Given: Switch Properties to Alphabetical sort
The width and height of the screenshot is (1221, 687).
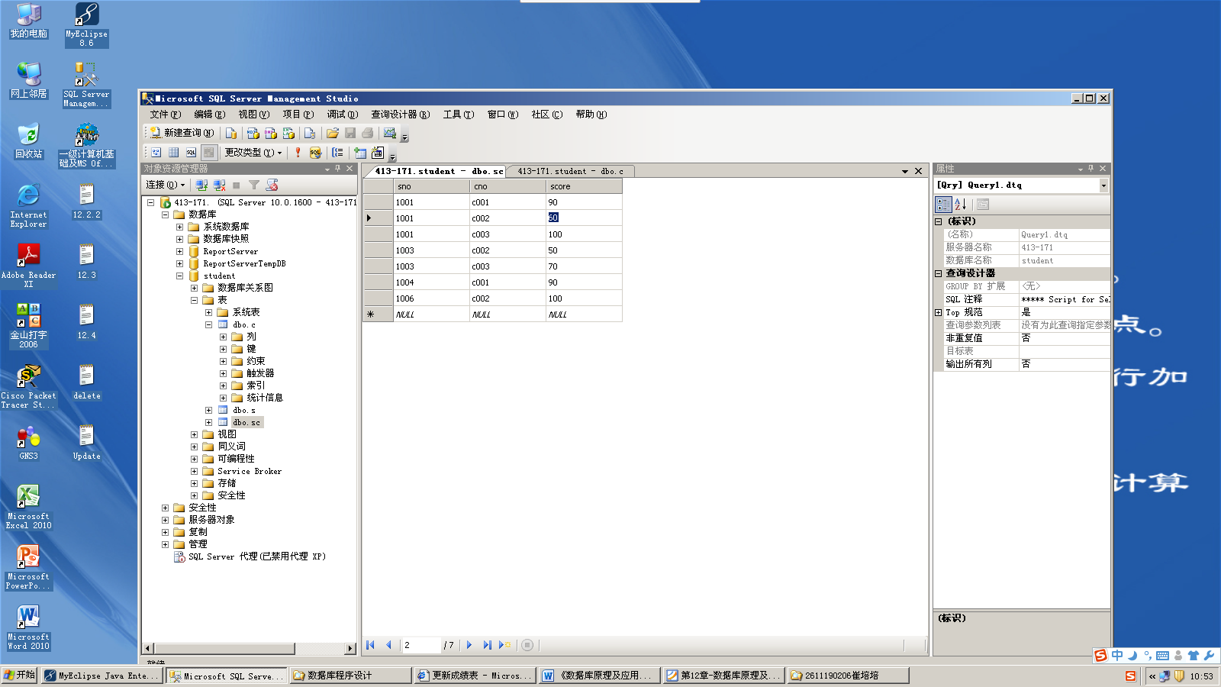Looking at the screenshot, I should (961, 205).
